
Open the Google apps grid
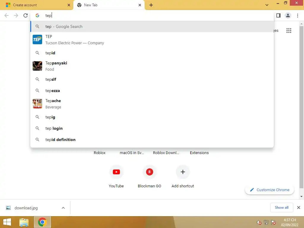pyautogui.click(x=289, y=31)
